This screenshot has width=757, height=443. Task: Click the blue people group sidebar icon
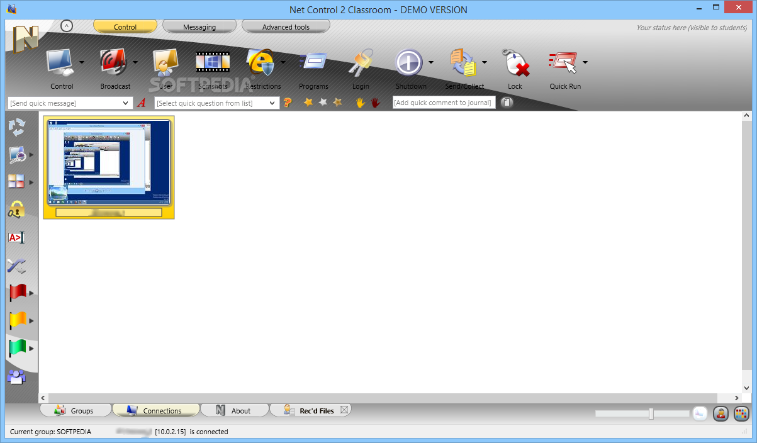16,376
